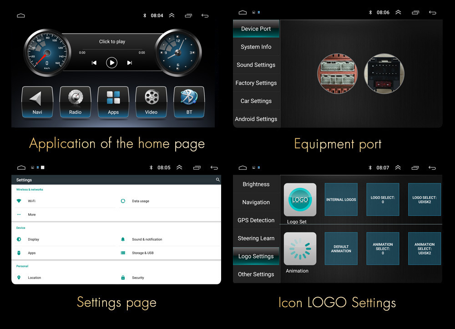
Task: Click the music playback progress bar
Action: coord(111,50)
